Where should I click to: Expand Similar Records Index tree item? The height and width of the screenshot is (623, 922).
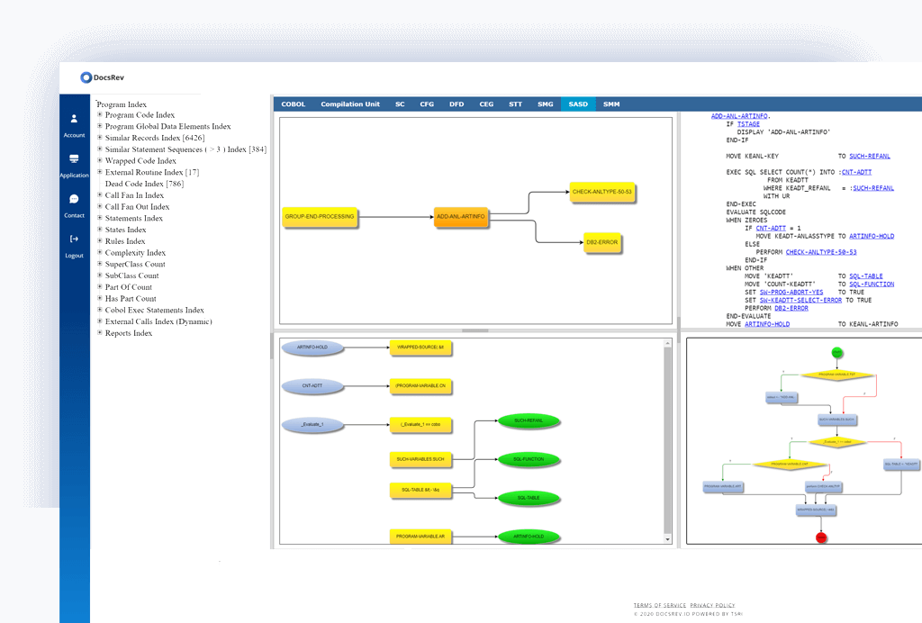[x=100, y=138]
